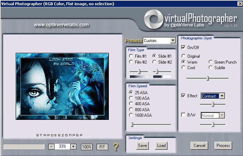Click the Film Speed slider handle
This screenshot has width=243, height=156.
132,124
